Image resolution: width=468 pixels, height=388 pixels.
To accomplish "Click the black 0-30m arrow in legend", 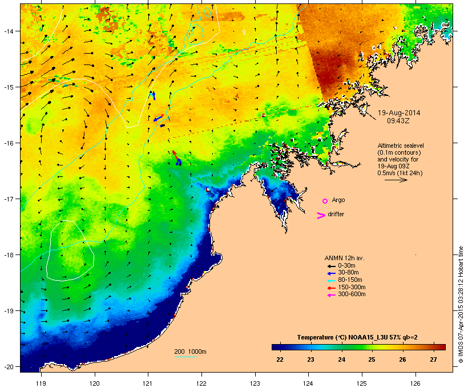I will click(x=331, y=266).
